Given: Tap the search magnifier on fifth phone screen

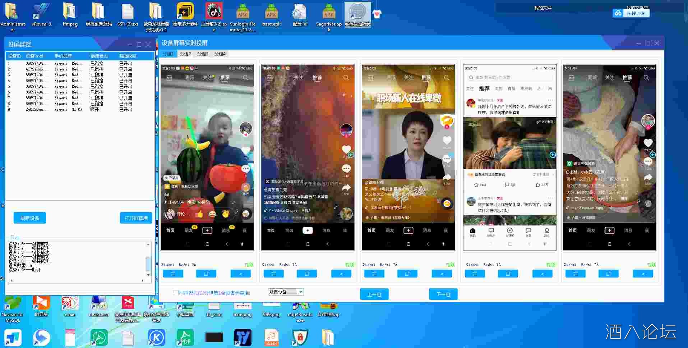Looking at the screenshot, I should point(646,78).
